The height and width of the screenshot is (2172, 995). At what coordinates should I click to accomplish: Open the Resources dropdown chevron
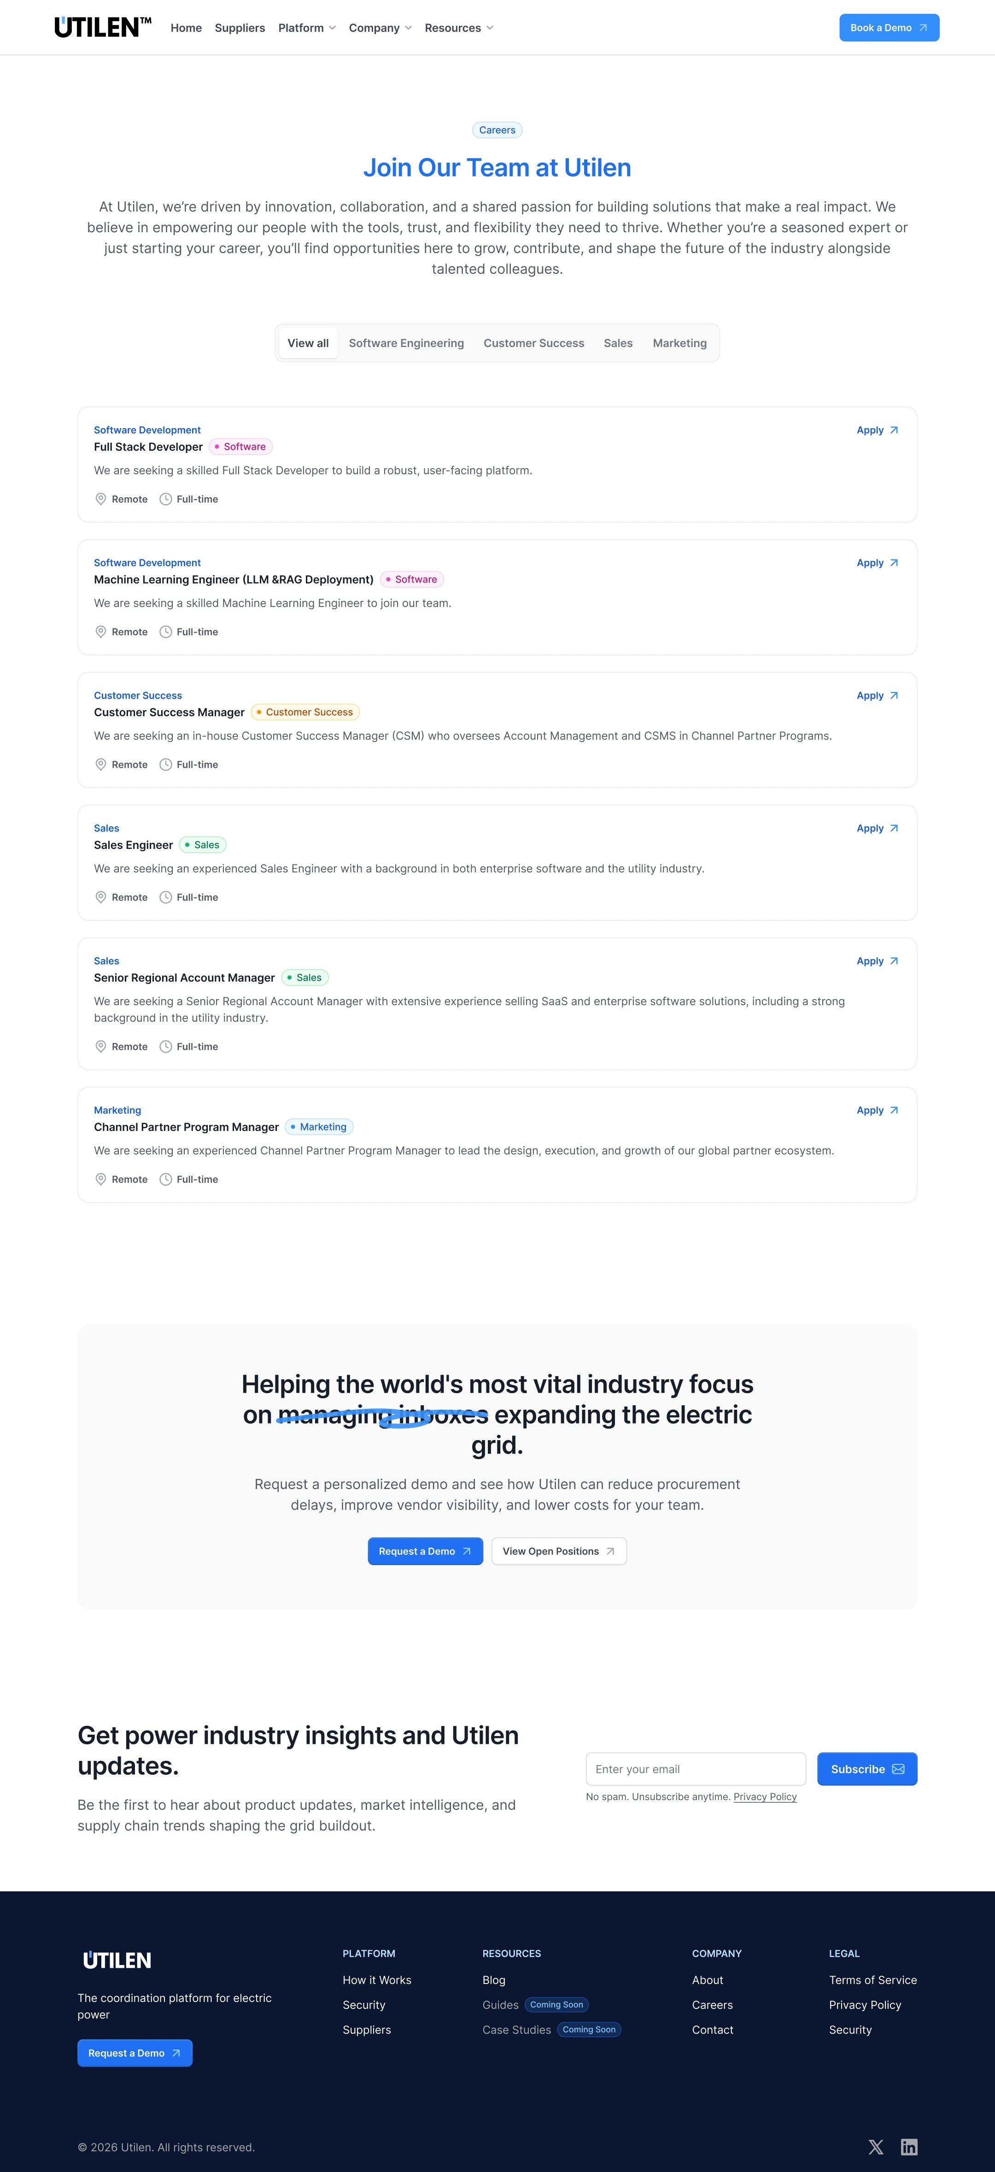tap(490, 28)
